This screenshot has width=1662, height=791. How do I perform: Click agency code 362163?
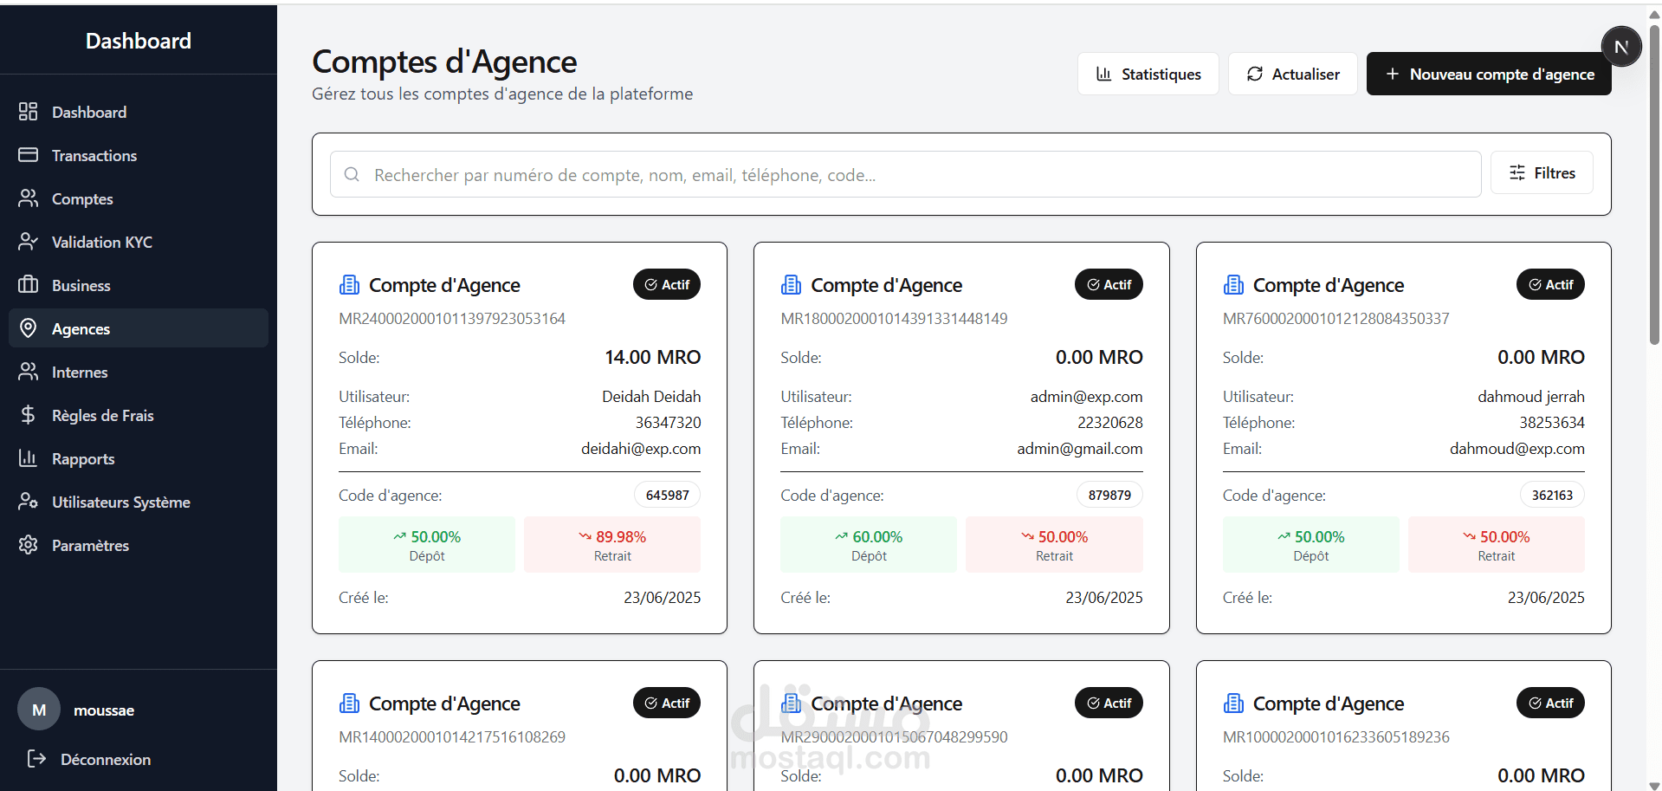click(x=1552, y=495)
